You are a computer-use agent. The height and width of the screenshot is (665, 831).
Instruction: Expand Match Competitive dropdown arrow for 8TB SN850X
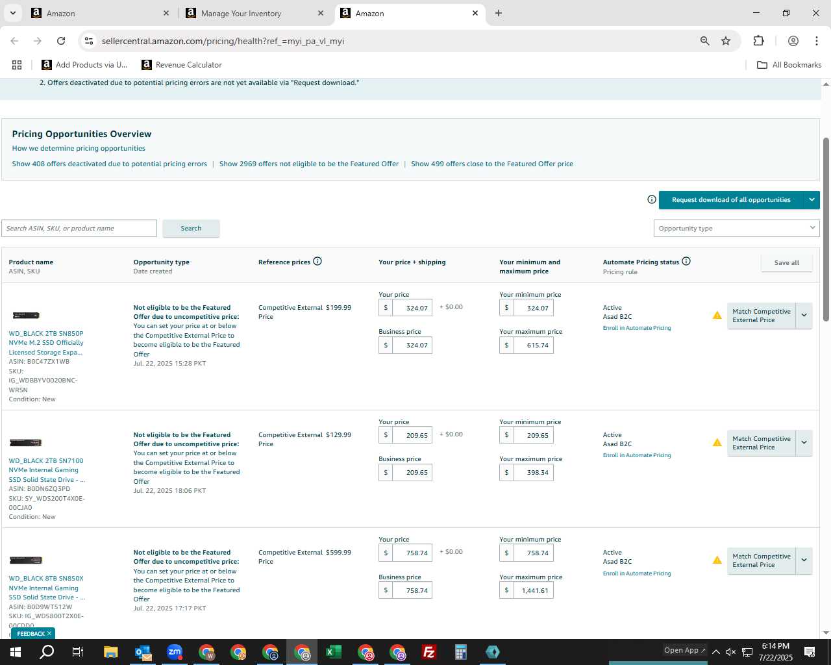click(804, 560)
